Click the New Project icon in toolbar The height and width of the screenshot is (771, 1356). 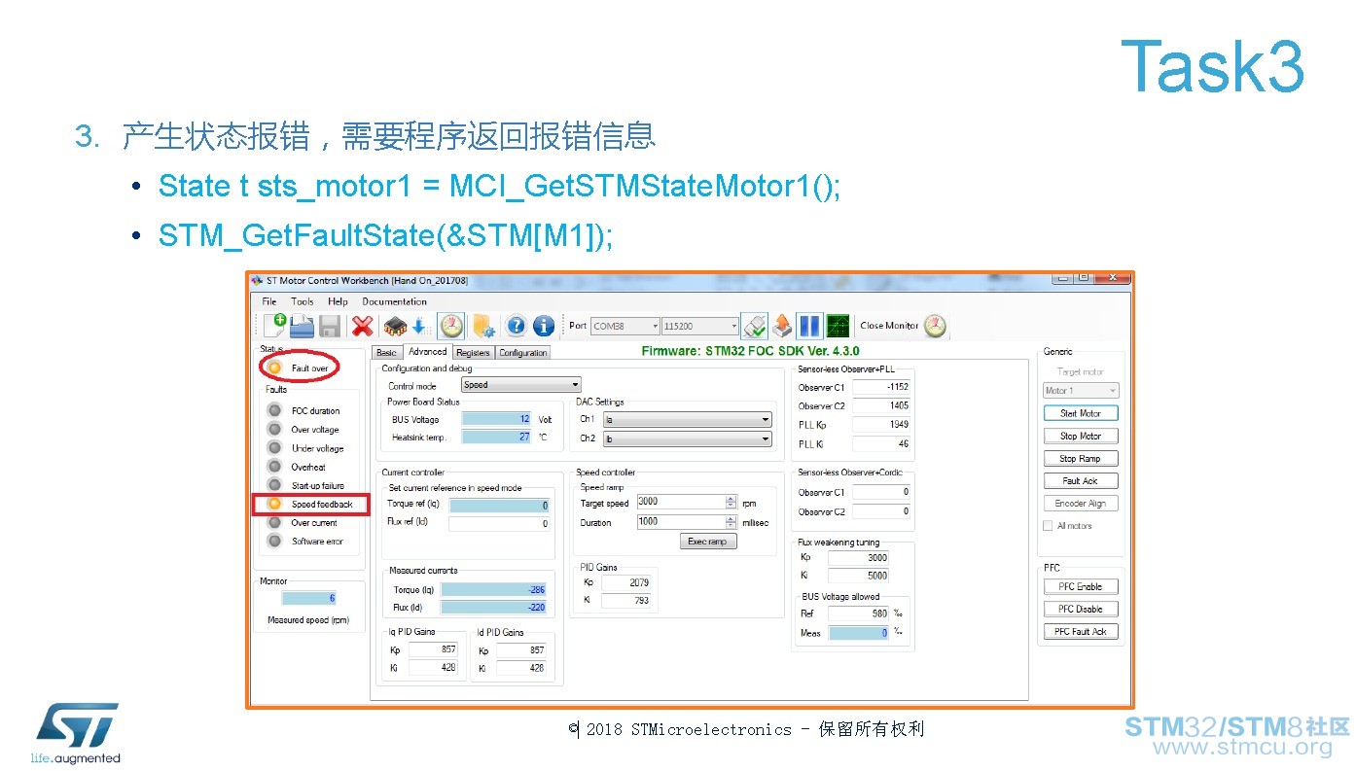pos(274,326)
